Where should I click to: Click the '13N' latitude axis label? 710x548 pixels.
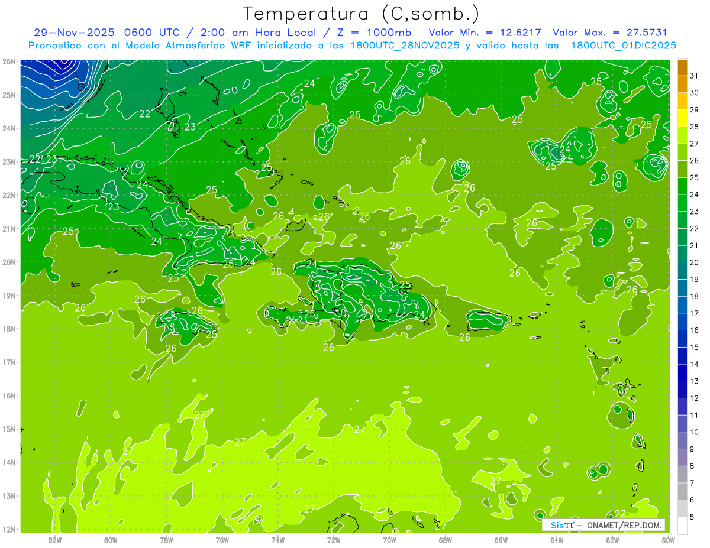point(8,495)
